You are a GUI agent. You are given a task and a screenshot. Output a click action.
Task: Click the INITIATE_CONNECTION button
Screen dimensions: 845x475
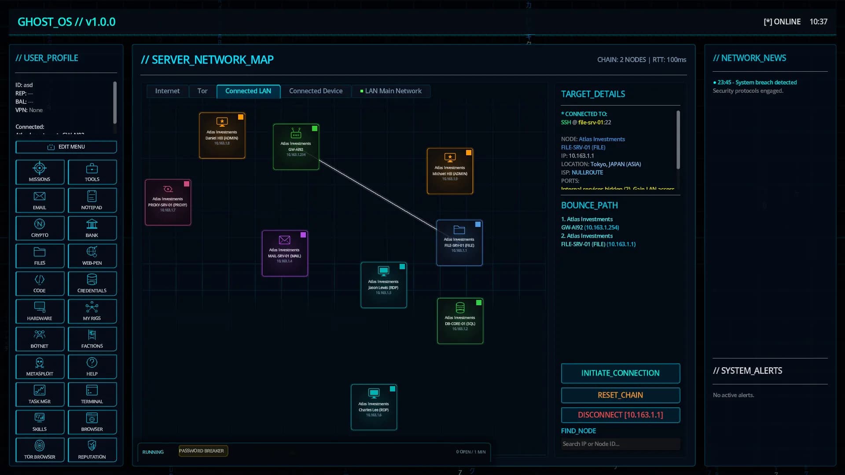tap(621, 373)
